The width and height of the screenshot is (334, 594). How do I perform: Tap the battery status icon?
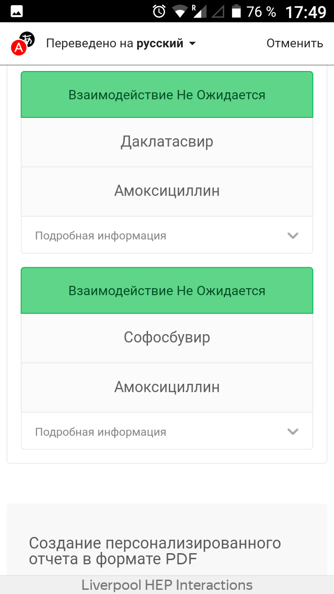236,11
